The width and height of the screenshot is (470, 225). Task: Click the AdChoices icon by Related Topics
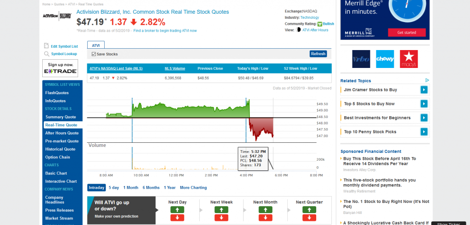(x=427, y=80)
